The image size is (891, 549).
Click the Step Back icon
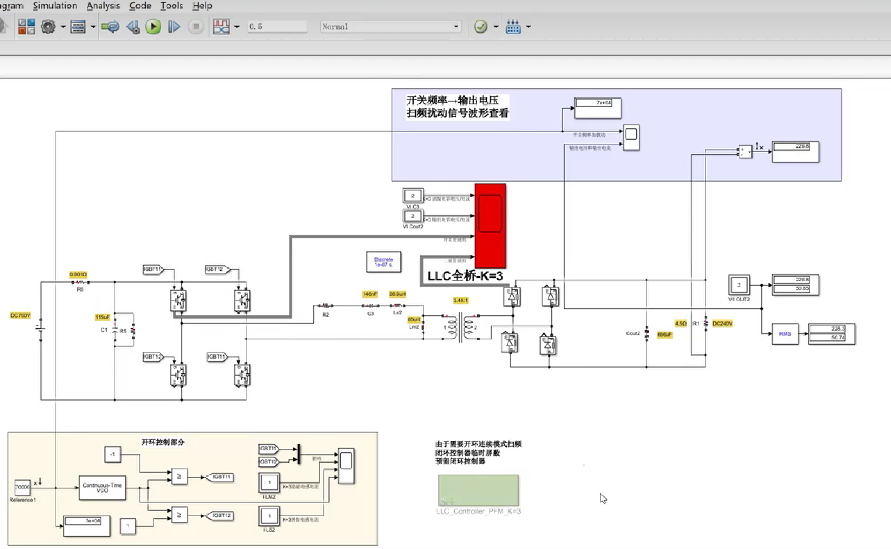click(x=133, y=27)
